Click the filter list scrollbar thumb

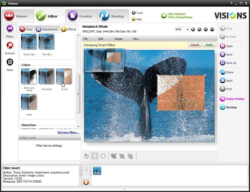pyautogui.click(x=78, y=94)
